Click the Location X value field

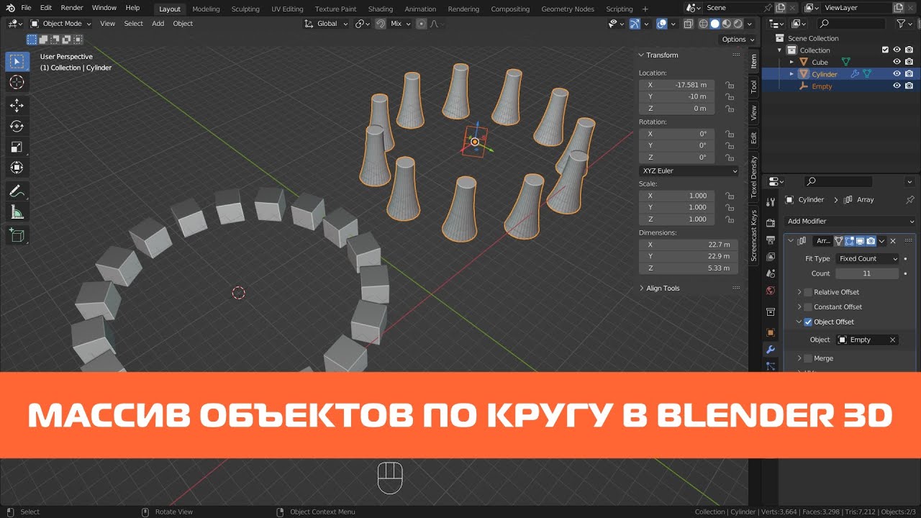(677, 85)
